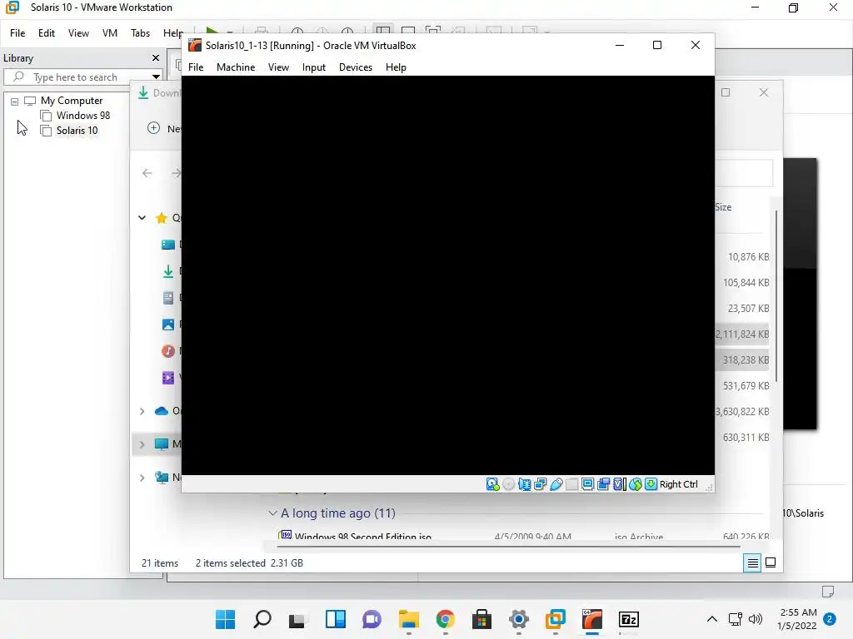Screen dimensions: 853x639
Task: Click the VirtualBox network adapter indicator
Action: pos(540,484)
